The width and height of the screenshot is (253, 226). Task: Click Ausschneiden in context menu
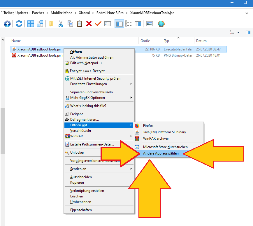99,177
